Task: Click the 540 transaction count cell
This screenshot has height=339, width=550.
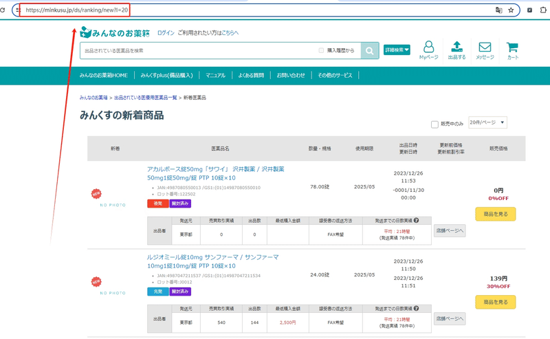Action: point(221,322)
